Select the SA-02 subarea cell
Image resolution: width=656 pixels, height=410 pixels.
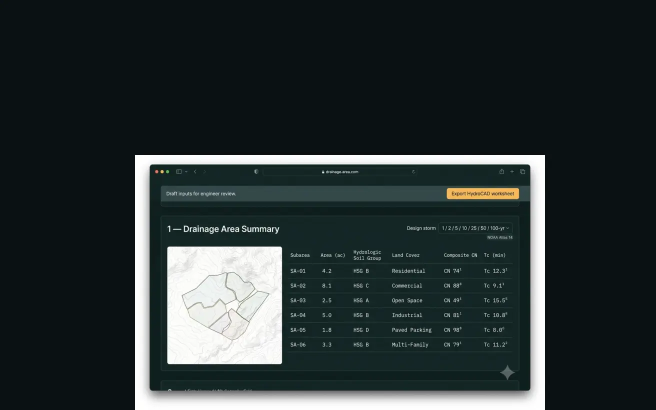(298, 285)
